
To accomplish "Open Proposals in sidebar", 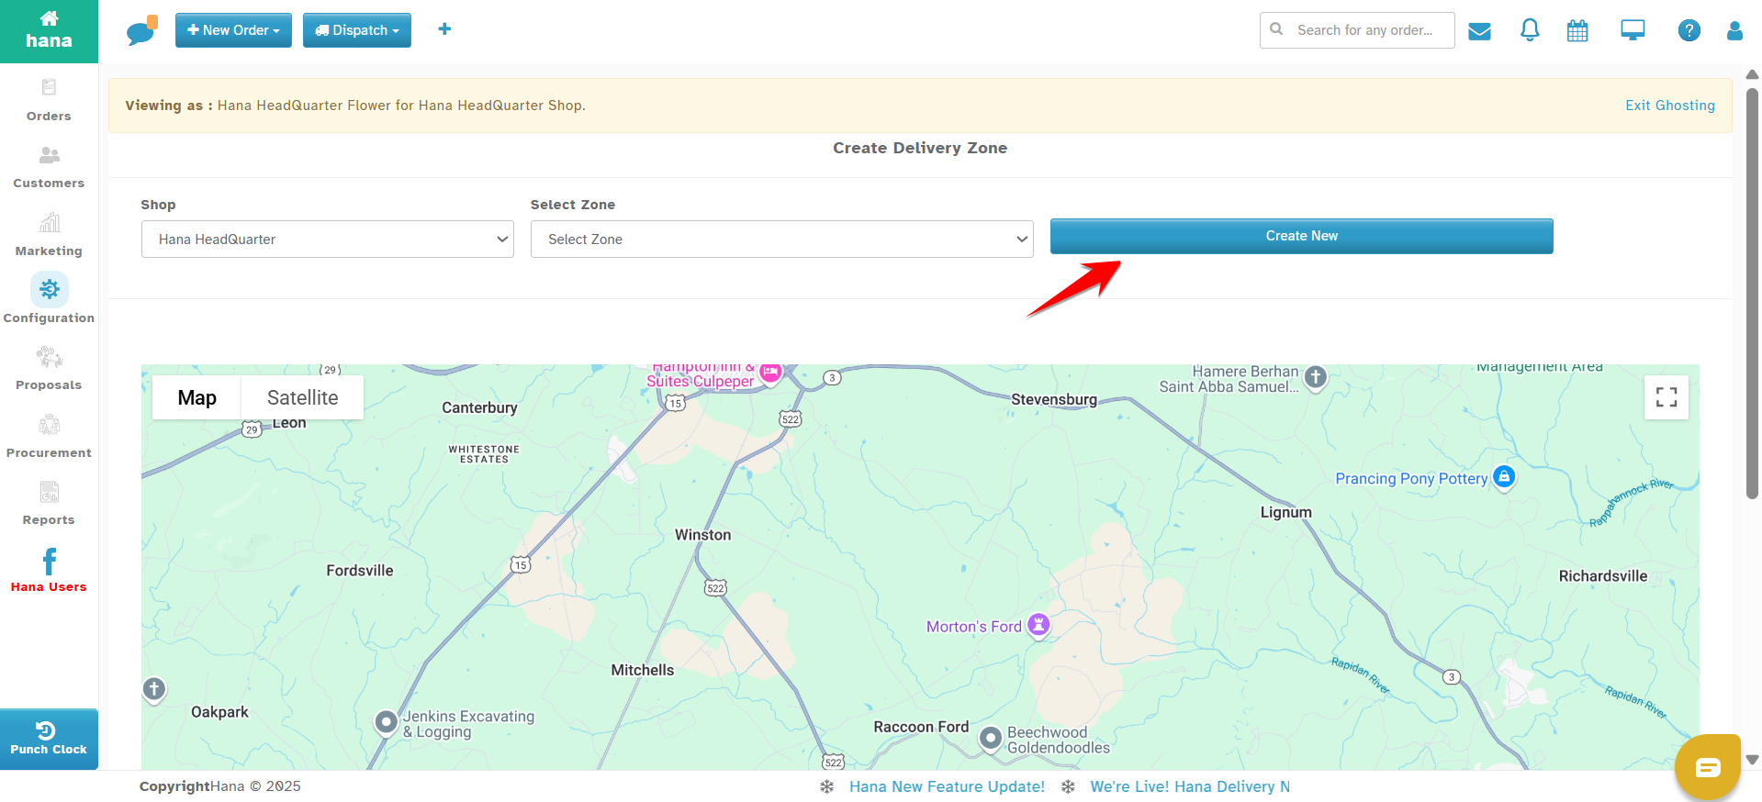I will (x=49, y=369).
